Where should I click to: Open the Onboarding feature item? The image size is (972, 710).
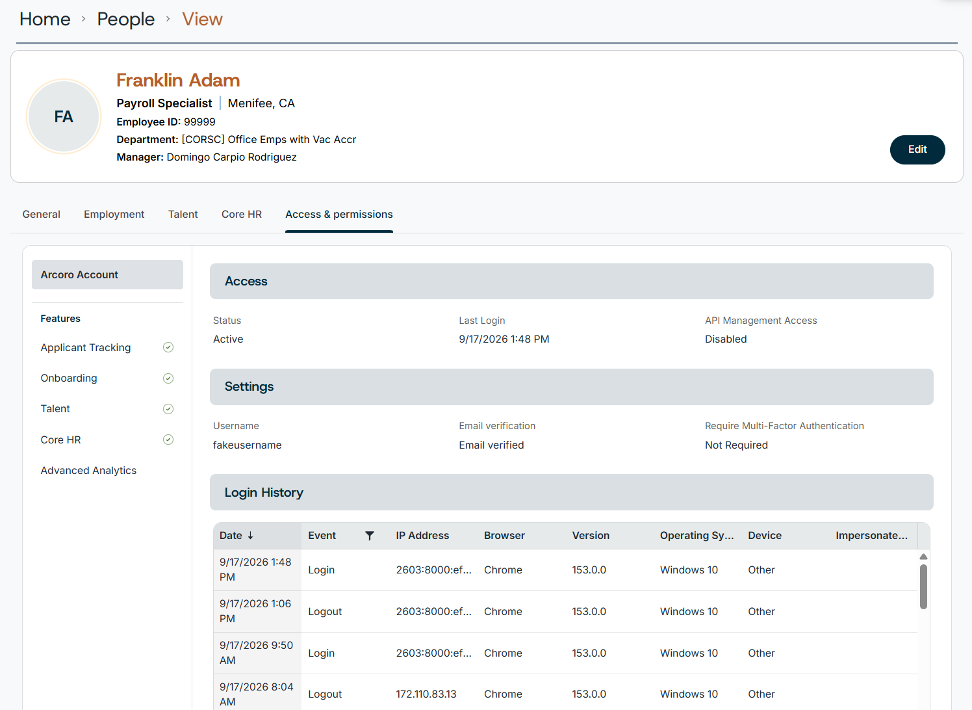[x=69, y=378]
